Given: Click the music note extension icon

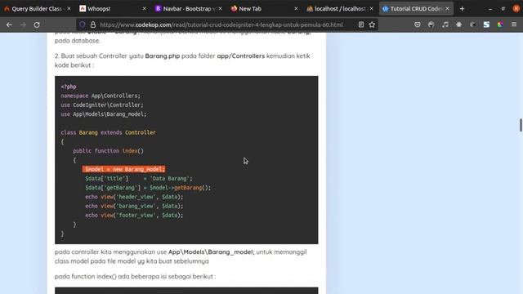Looking at the screenshot, I should pyautogui.click(x=445, y=24).
